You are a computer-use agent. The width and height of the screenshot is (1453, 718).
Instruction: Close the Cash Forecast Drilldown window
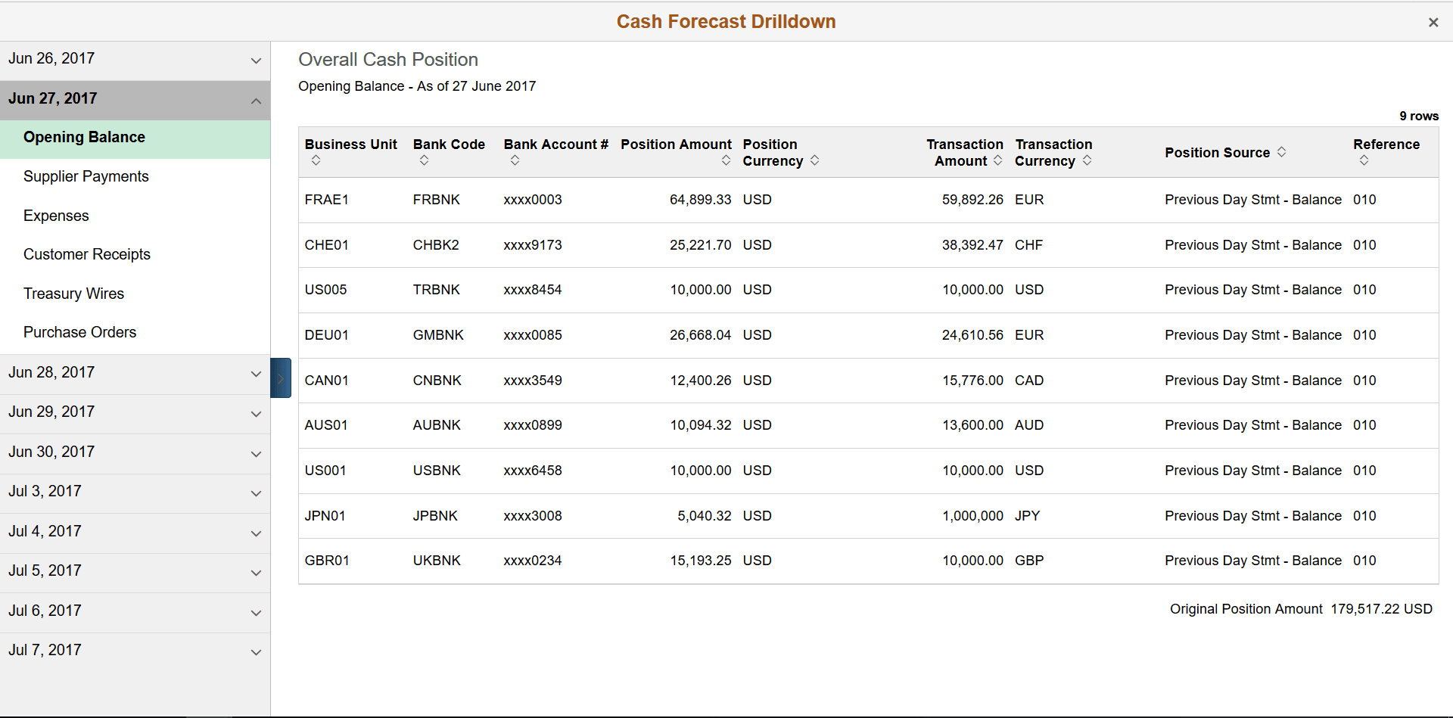click(1433, 22)
